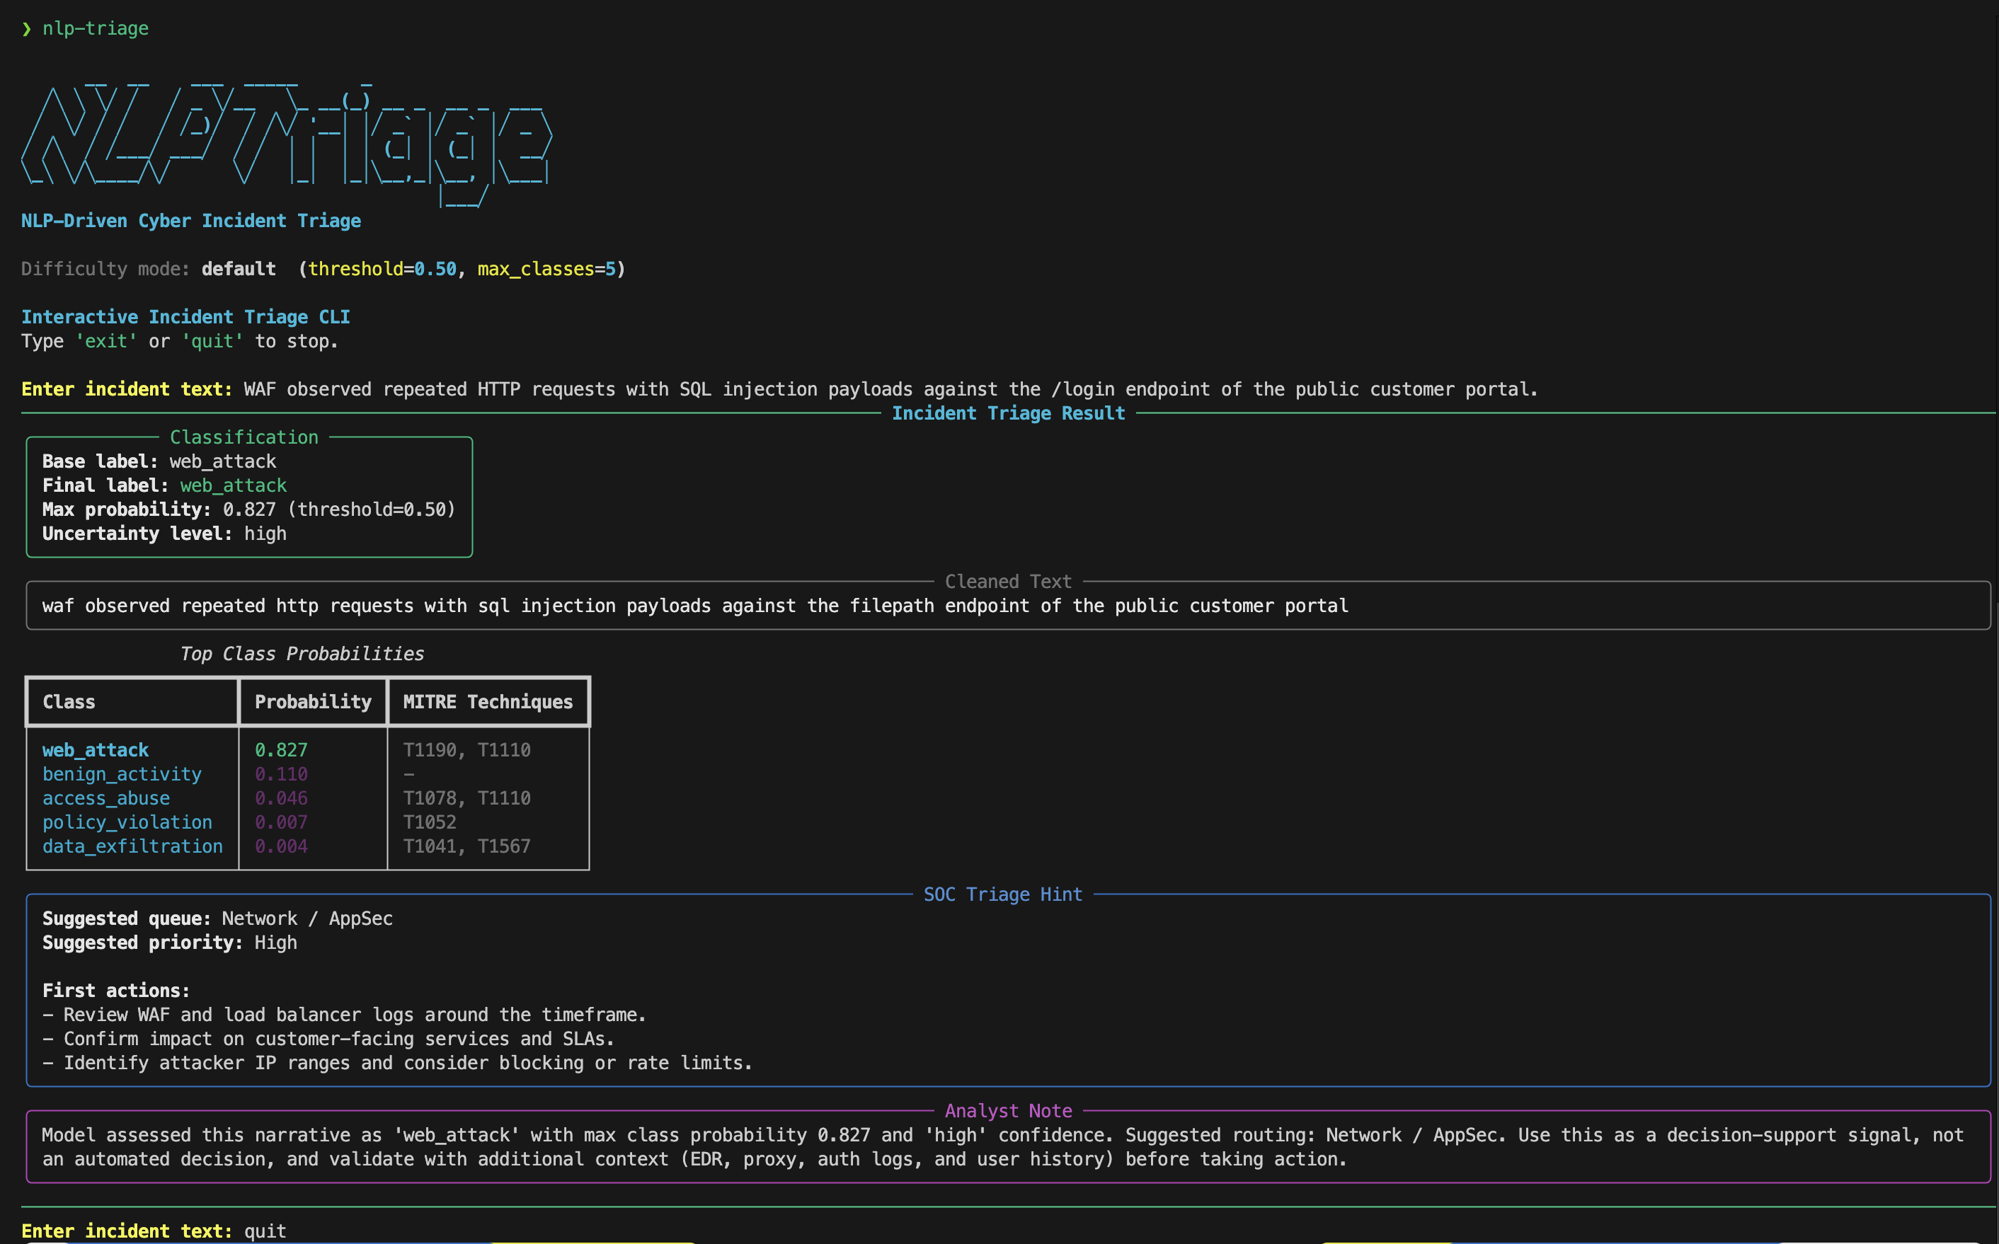The width and height of the screenshot is (1999, 1244).
Task: Select the 'benign_activity' class row
Action: point(122,774)
